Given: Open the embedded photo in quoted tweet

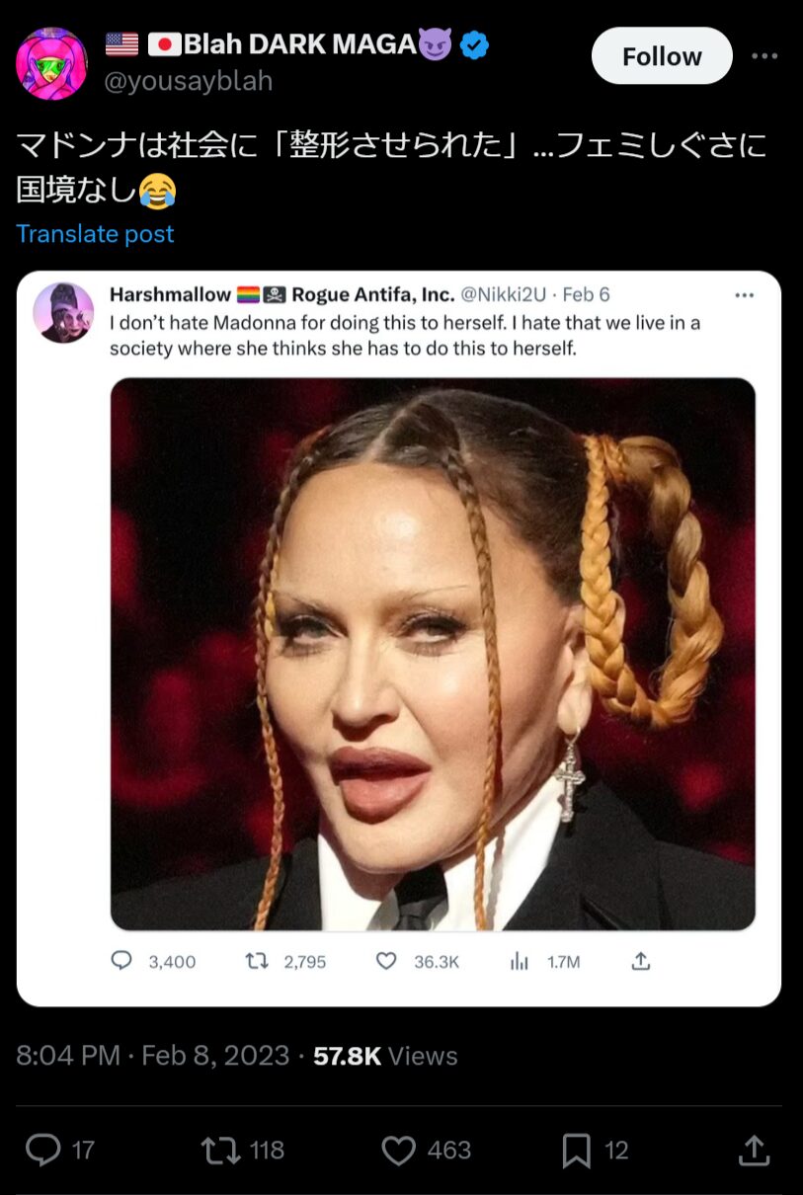Looking at the screenshot, I should (433, 653).
